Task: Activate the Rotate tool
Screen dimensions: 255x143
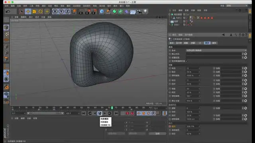Action: coord(41,12)
